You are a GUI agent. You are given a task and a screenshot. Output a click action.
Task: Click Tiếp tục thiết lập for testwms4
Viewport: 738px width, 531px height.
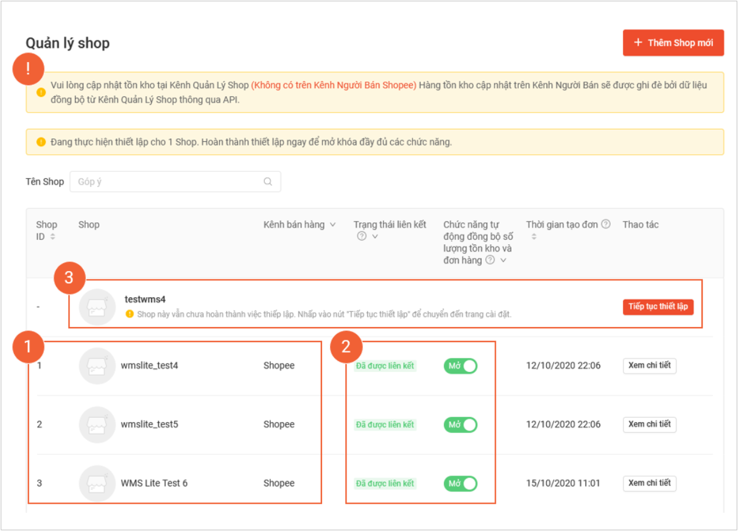[x=658, y=306]
